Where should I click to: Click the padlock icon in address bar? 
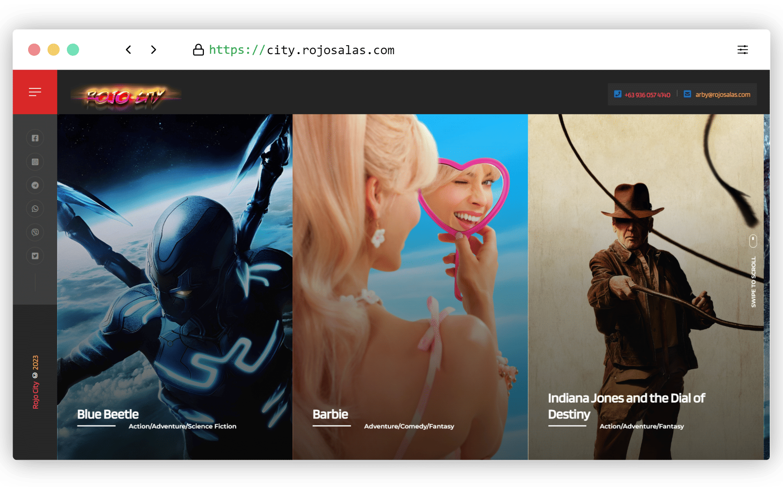pyautogui.click(x=198, y=50)
